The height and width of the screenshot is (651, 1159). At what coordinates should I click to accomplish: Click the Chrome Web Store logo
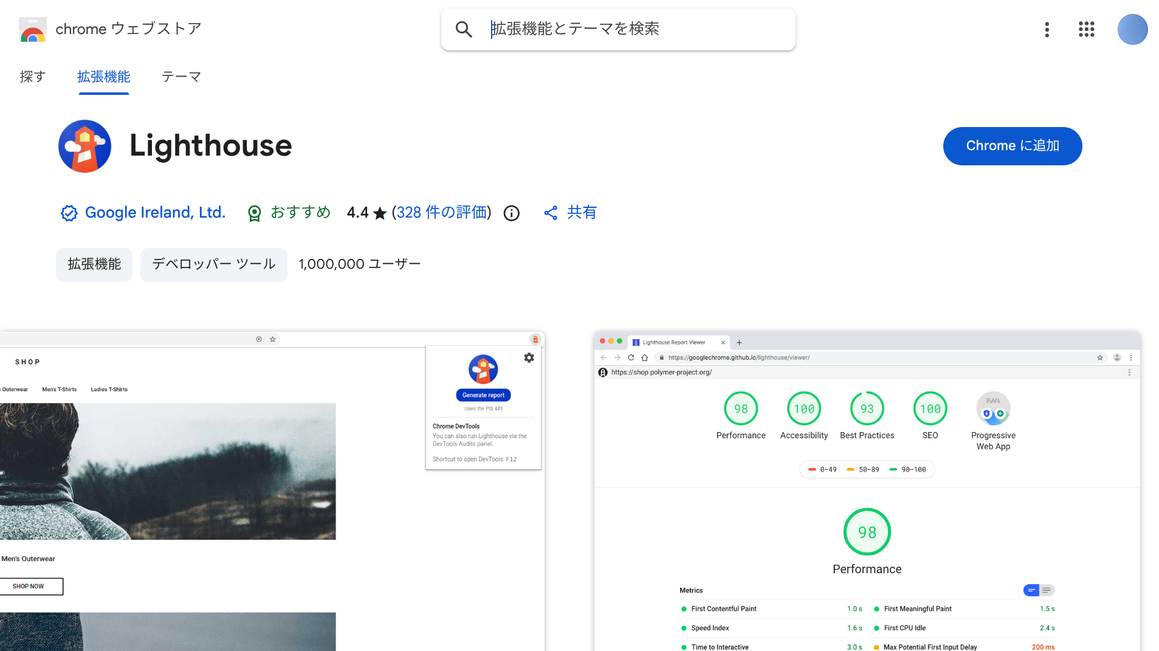click(x=33, y=29)
